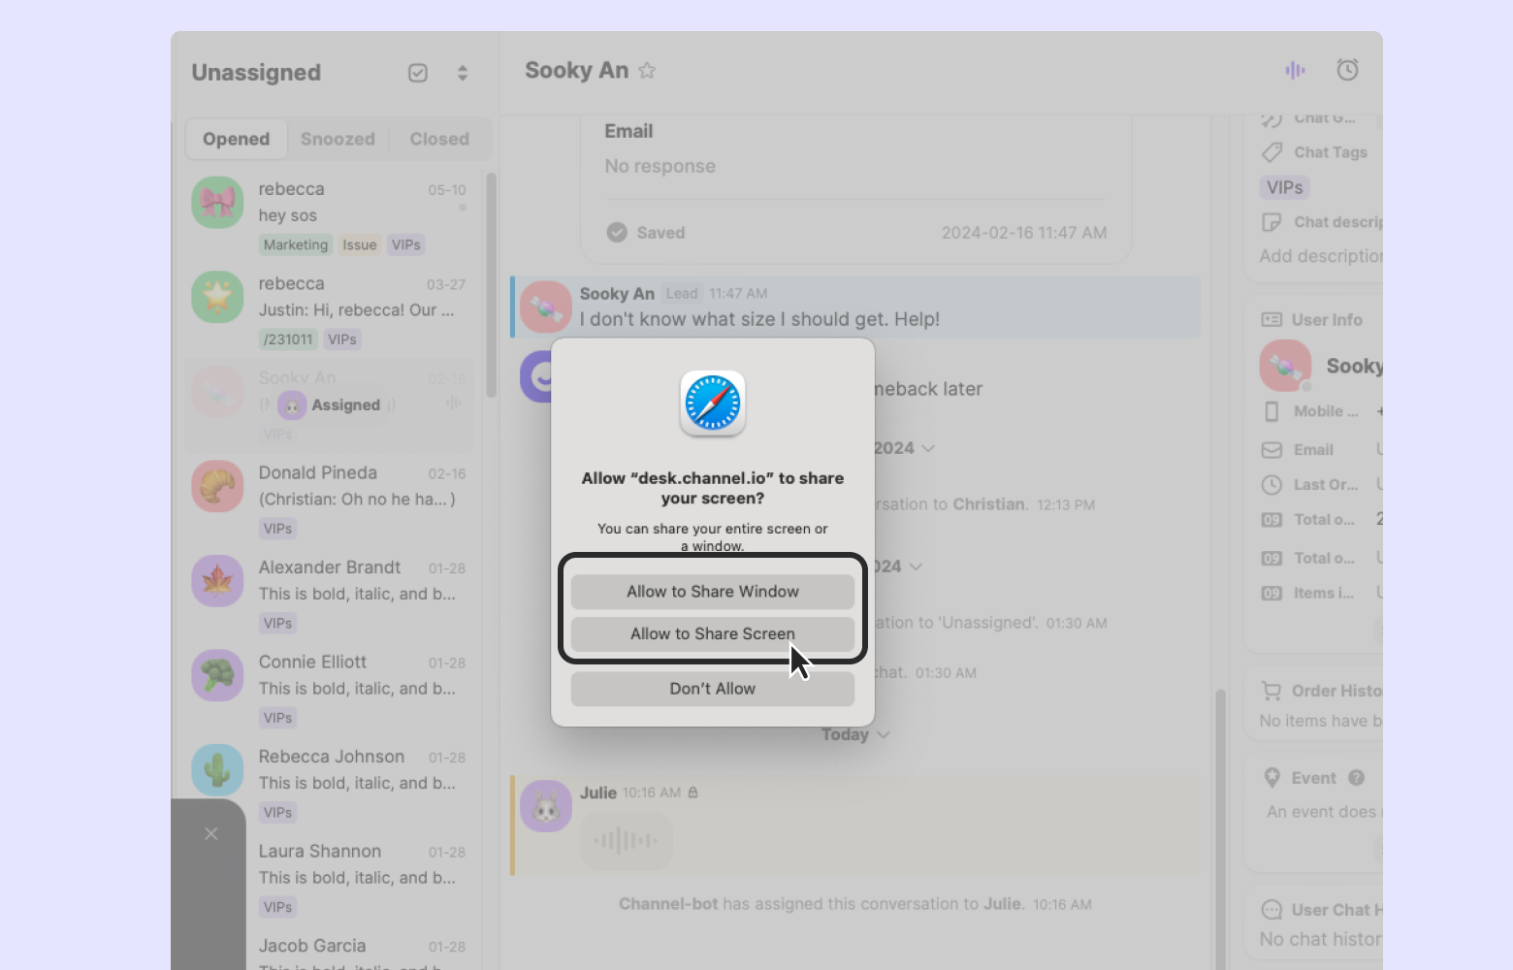Viewport: 1513px width, 970px height.
Task: Open the Alexander Brandt conversation
Action: coord(330,594)
